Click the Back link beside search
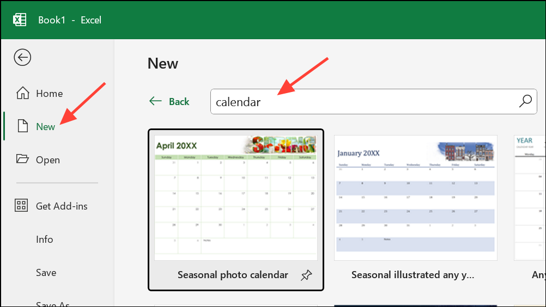This screenshot has width=546, height=307. pos(179,102)
